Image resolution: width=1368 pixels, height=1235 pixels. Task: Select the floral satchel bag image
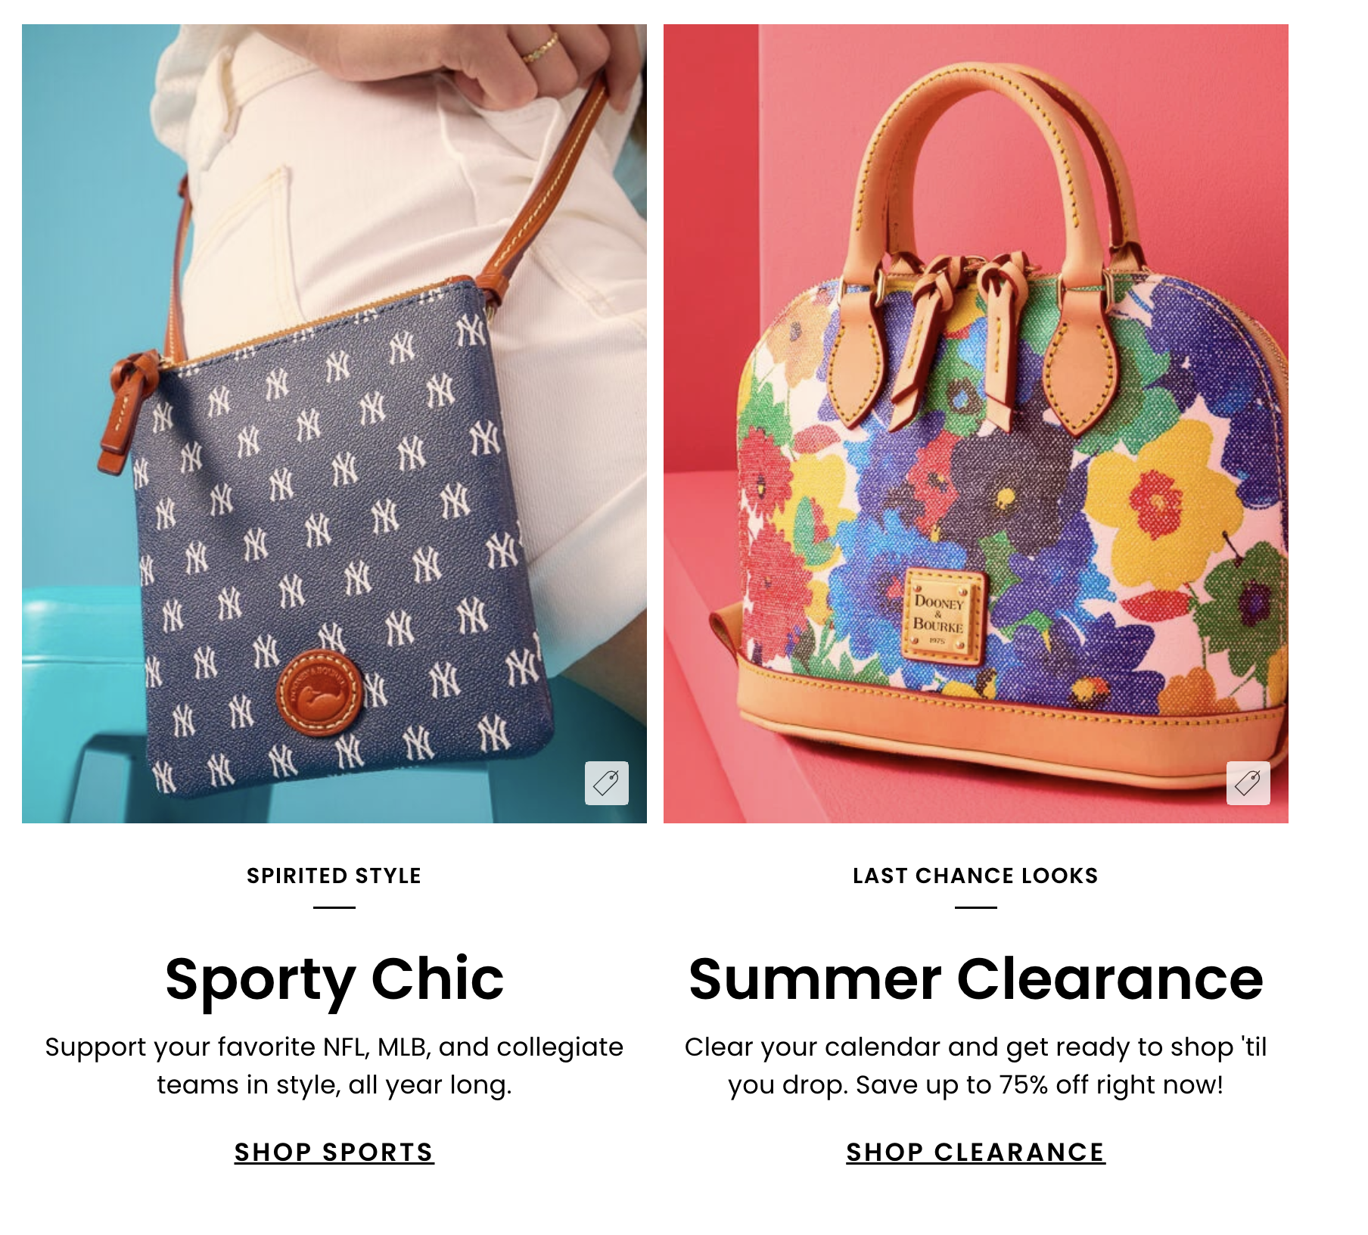[975, 423]
